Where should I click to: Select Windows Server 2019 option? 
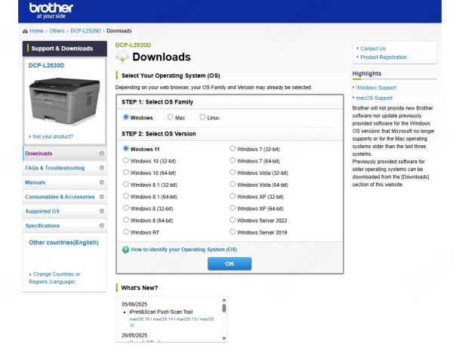pyautogui.click(x=233, y=232)
